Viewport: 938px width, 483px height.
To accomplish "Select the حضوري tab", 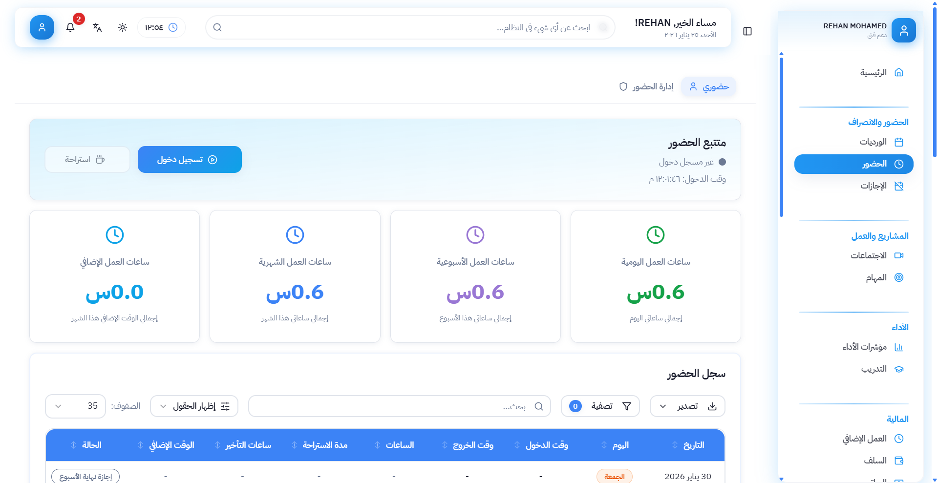I will coord(709,87).
